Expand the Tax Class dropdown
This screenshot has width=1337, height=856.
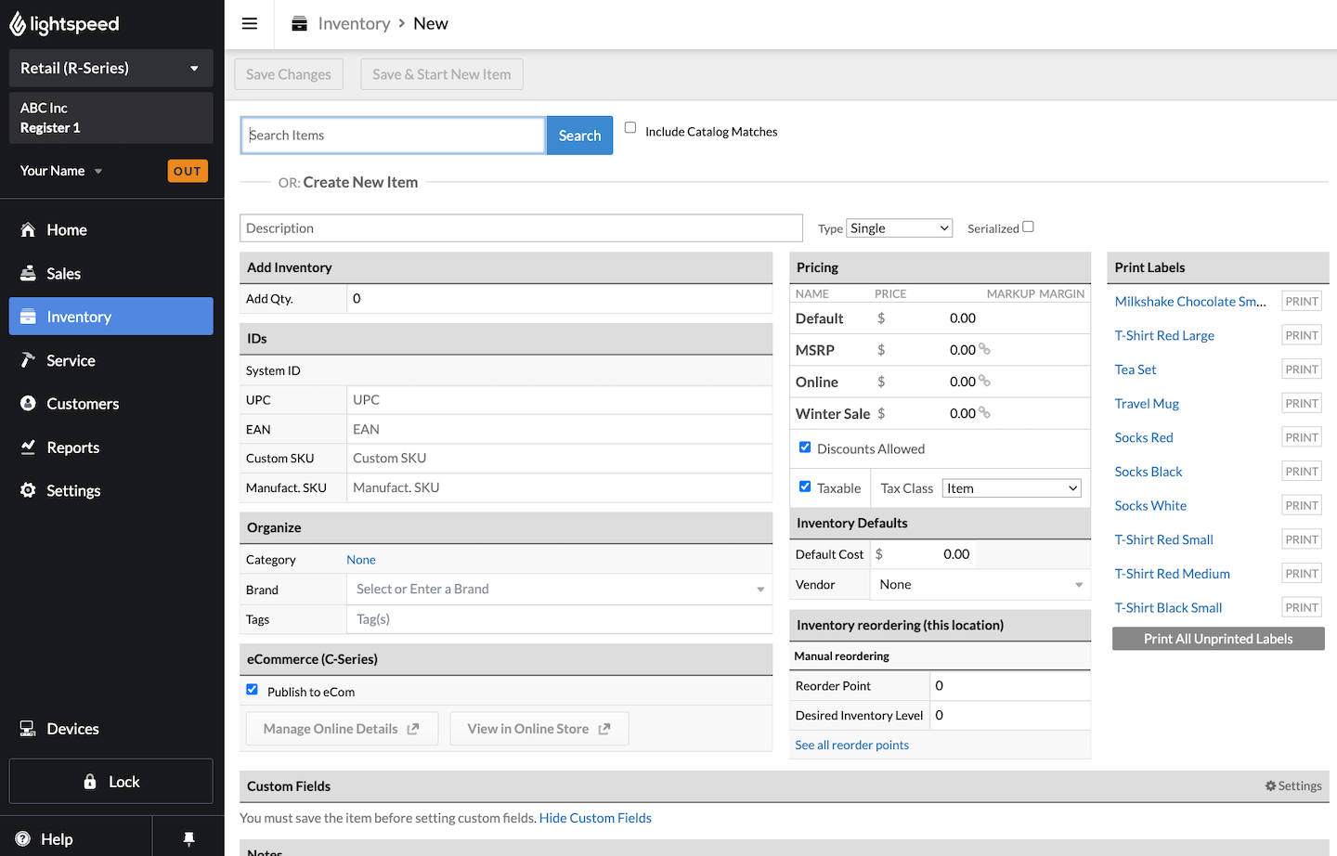click(1011, 488)
